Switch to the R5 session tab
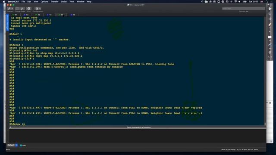Viewport: 276px width, 155px height. 61,15
